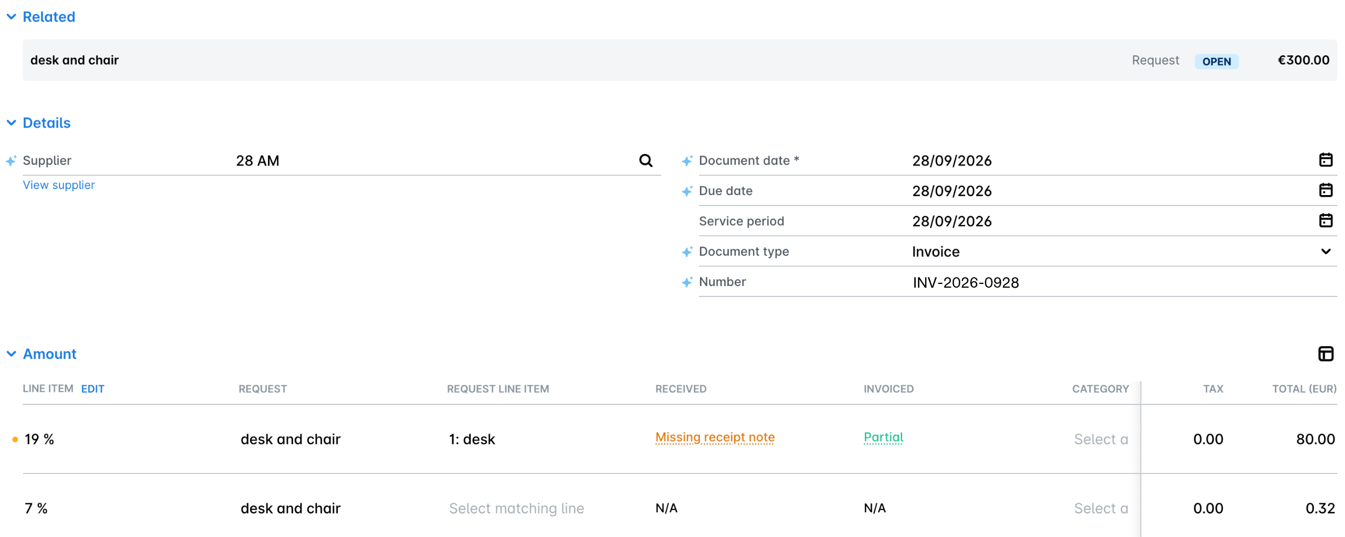Image resolution: width=1345 pixels, height=537 pixels.
Task: Click the sparkle icon beside Due date
Action: [687, 191]
